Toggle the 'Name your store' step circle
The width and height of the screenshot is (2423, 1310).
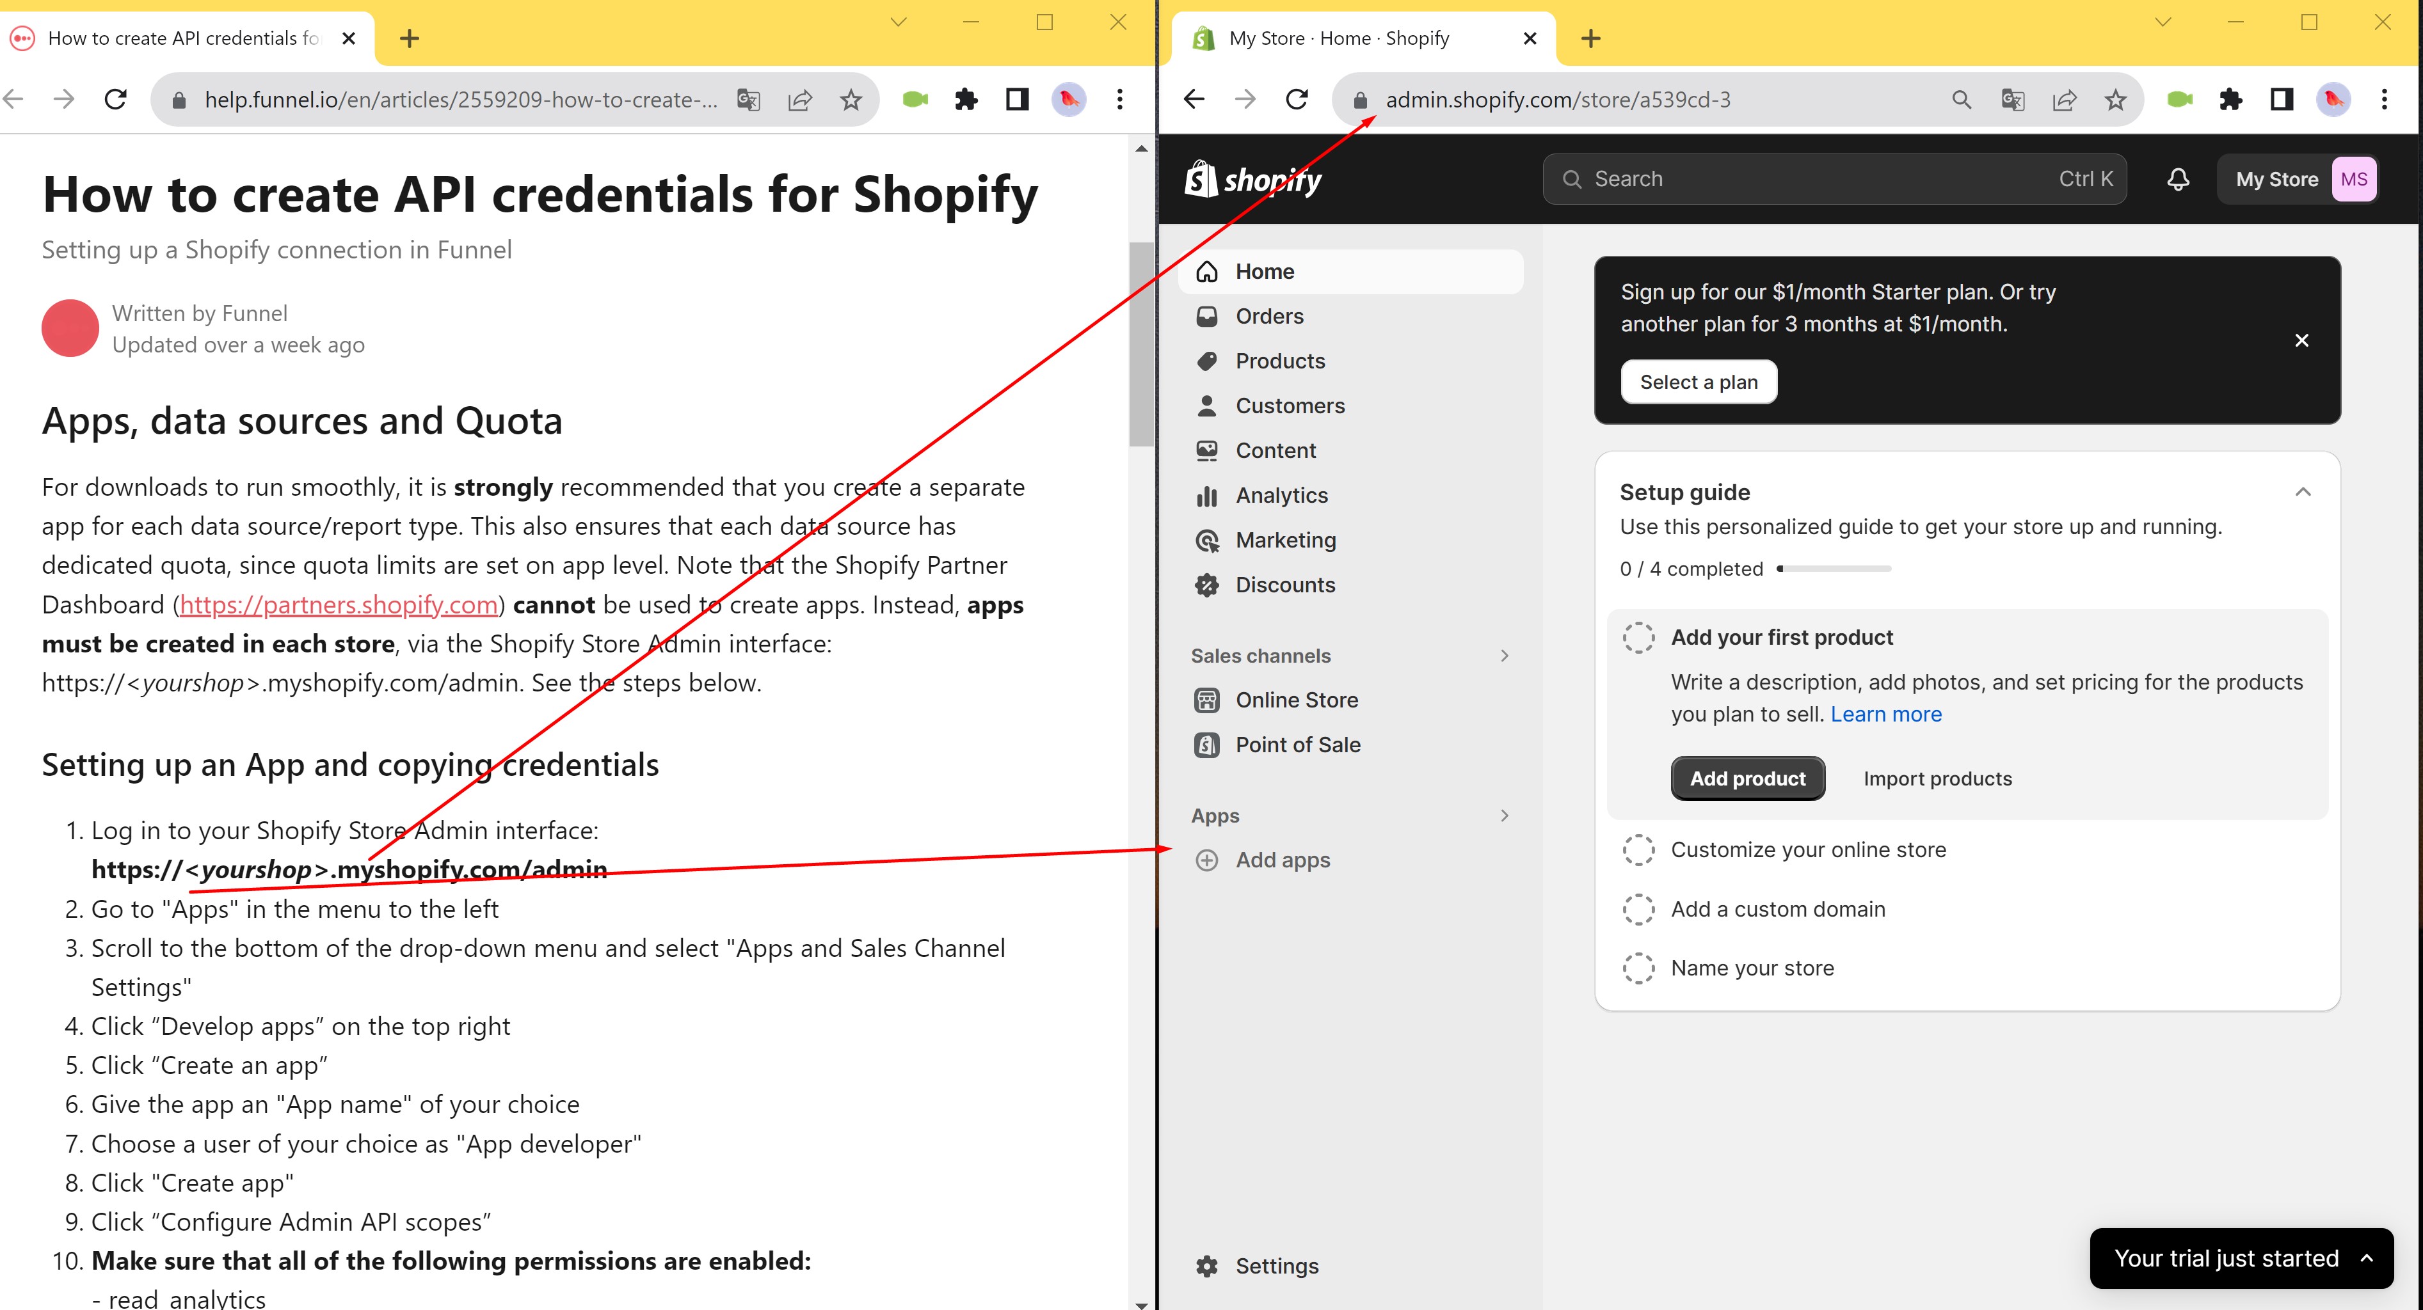(x=1638, y=968)
